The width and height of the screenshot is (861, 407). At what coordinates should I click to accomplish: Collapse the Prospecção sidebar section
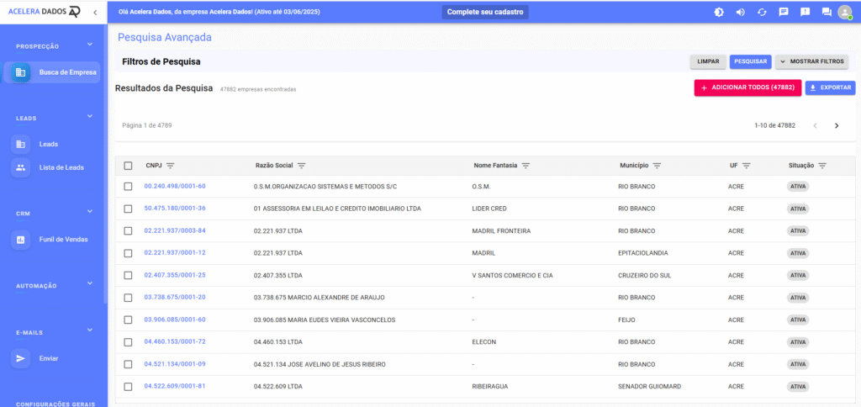pyautogui.click(x=90, y=45)
